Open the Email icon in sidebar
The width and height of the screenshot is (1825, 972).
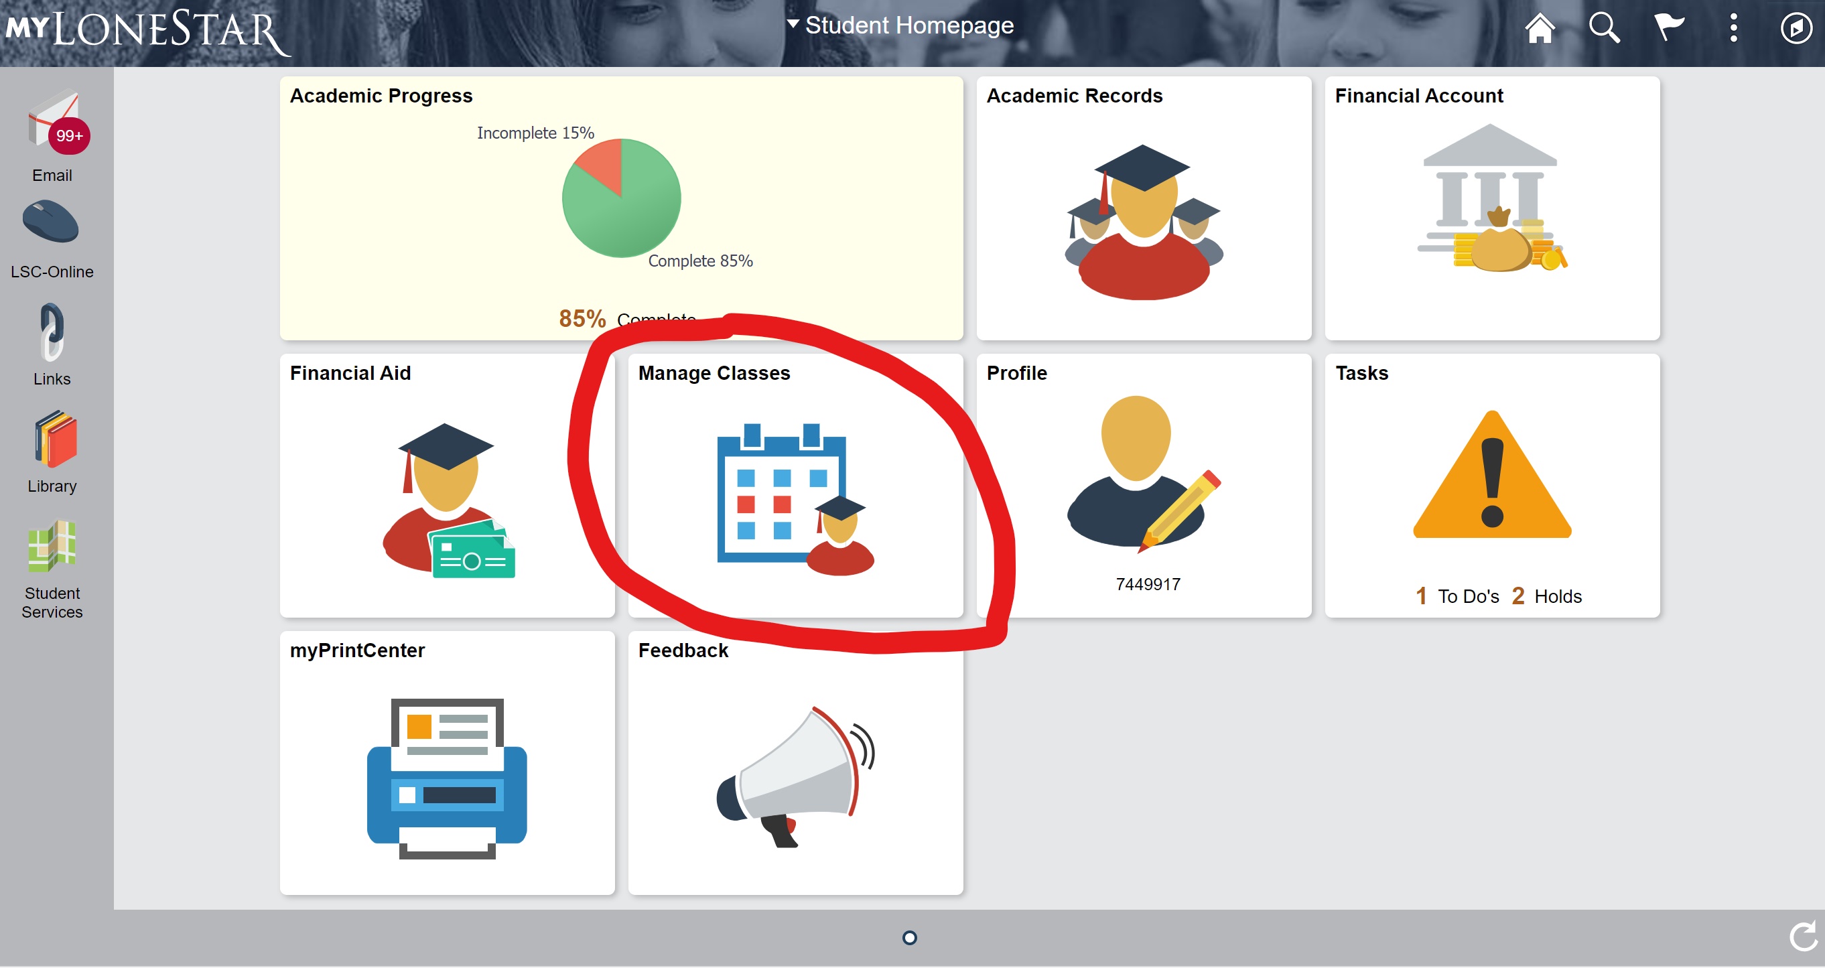[52, 127]
